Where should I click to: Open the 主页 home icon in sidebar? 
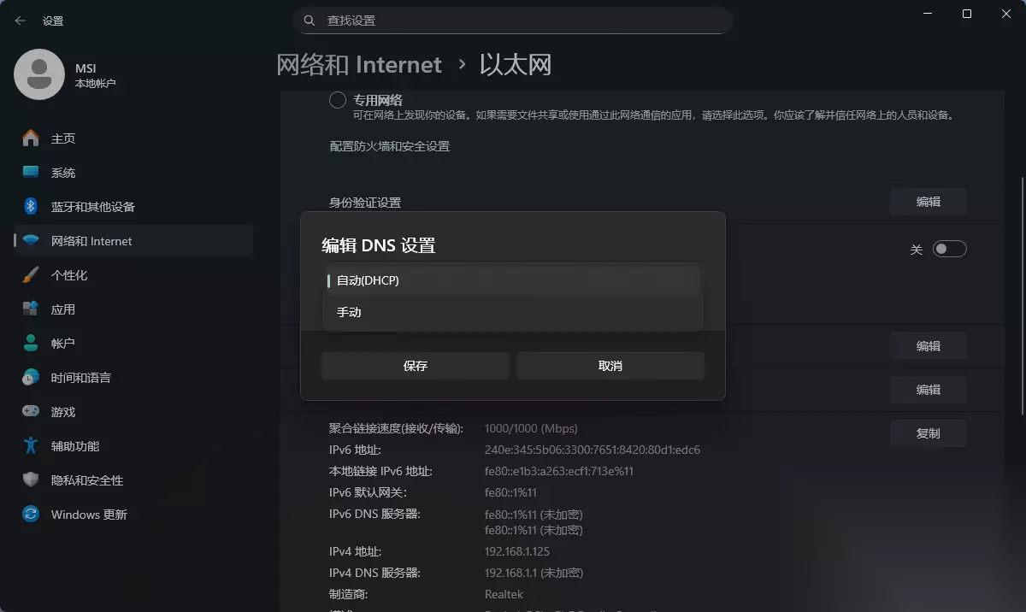click(x=31, y=138)
